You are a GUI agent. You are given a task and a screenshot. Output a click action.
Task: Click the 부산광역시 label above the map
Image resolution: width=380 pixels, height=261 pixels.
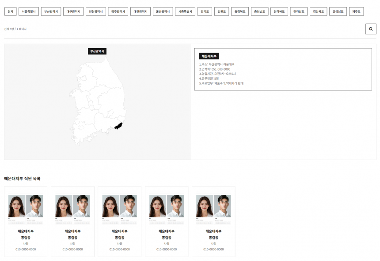(97, 51)
